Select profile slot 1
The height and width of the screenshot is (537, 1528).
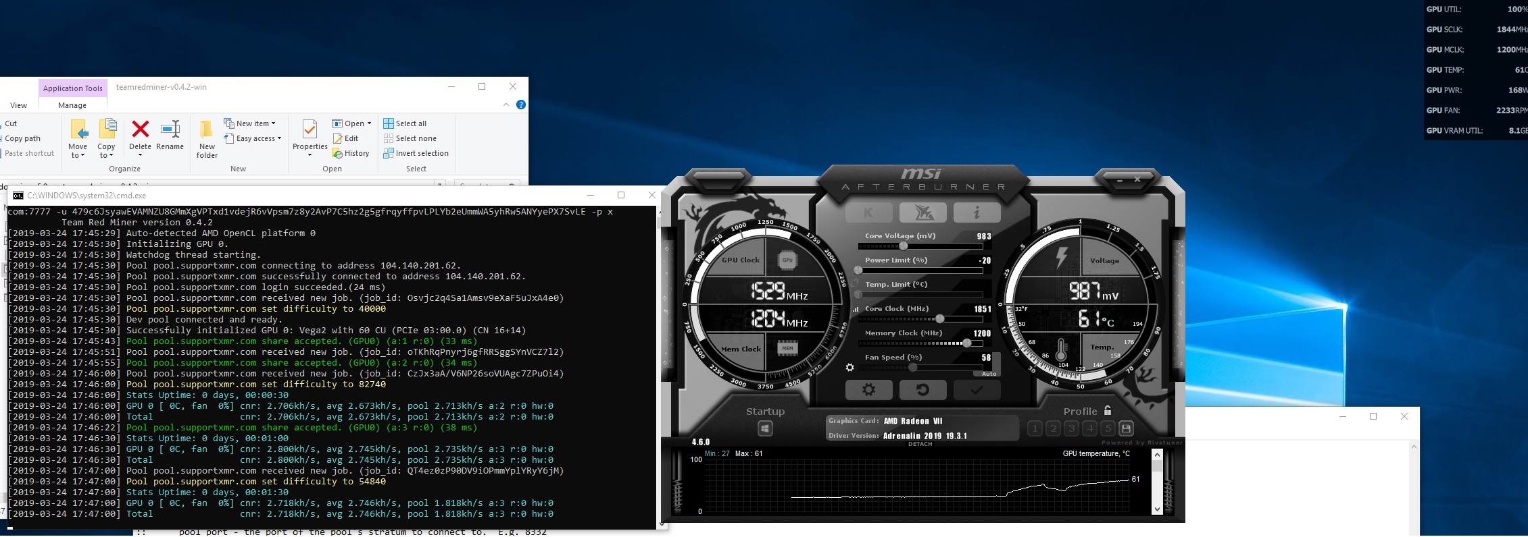pyautogui.click(x=1035, y=428)
